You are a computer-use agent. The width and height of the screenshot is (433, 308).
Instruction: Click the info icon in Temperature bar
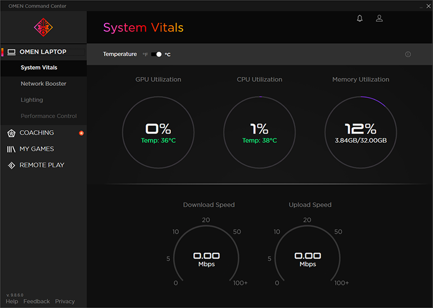(408, 54)
